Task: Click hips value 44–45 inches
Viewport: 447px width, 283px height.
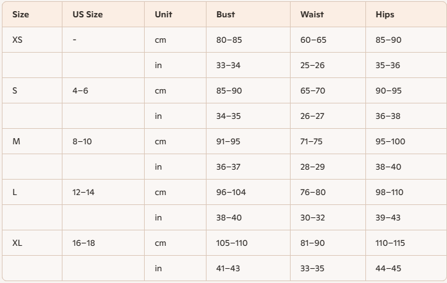Action: (388, 268)
